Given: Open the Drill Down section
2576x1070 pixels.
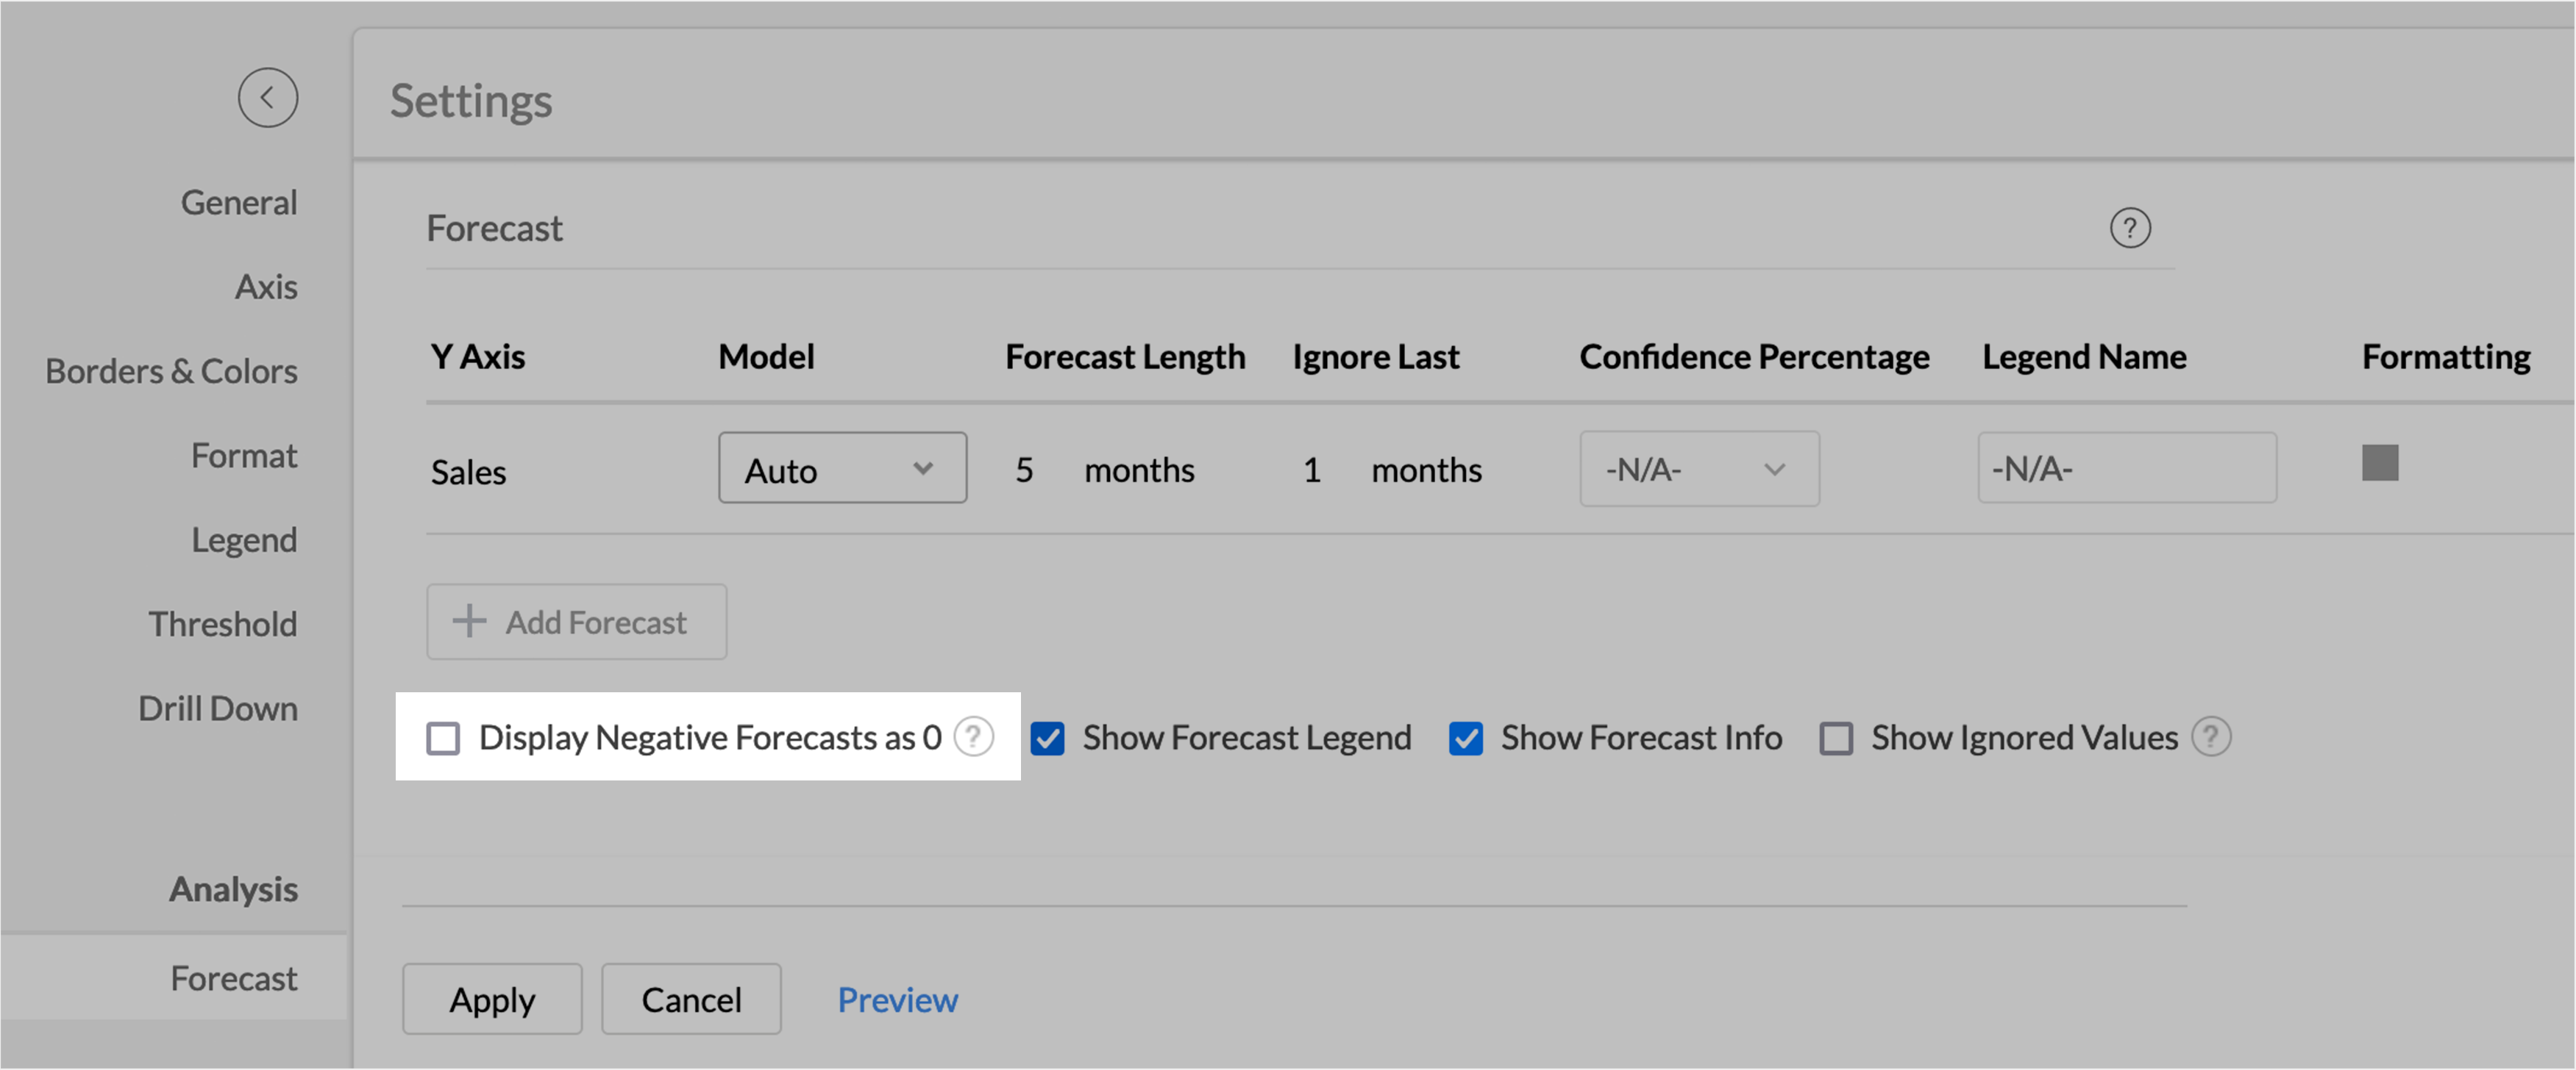Looking at the screenshot, I should click(217, 708).
